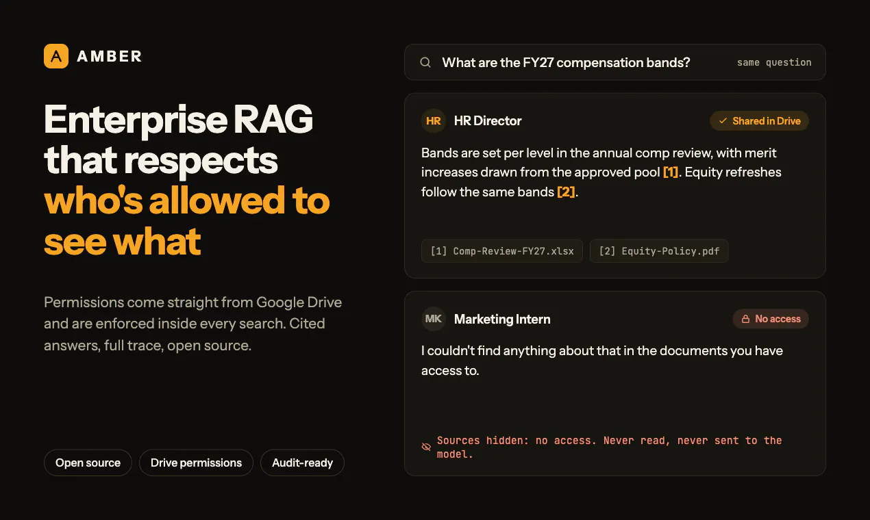
Task: Click the HR Director name
Action: [488, 121]
